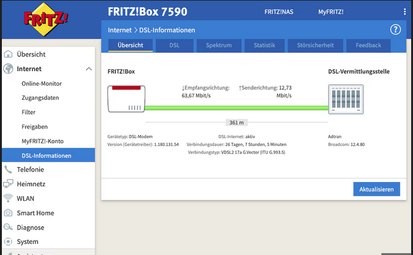The image size is (413, 255).
Task: Open Freigaben submenu item
Action: pyautogui.click(x=35, y=127)
